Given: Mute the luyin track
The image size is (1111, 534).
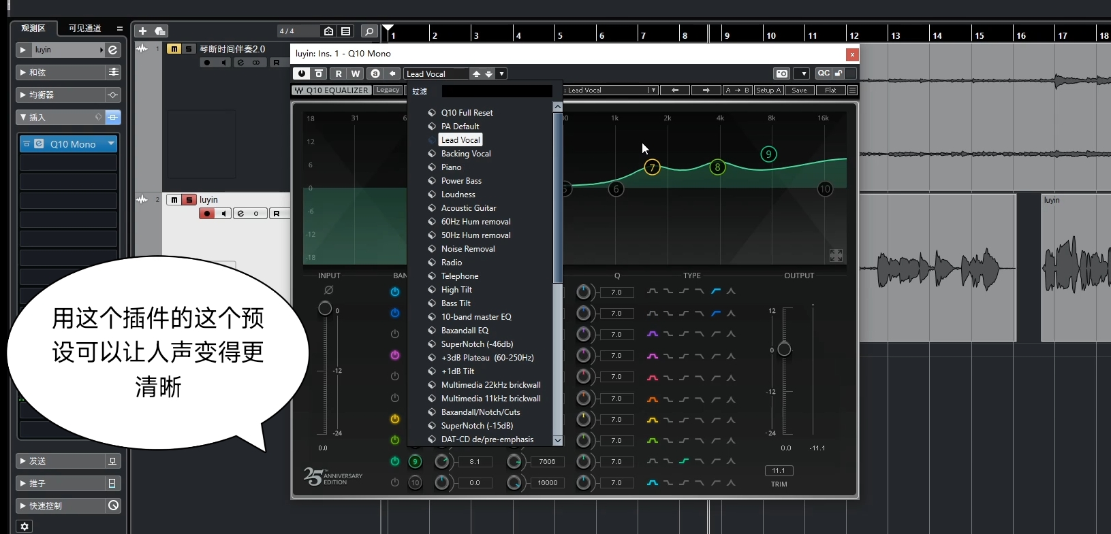Looking at the screenshot, I should pos(174,200).
